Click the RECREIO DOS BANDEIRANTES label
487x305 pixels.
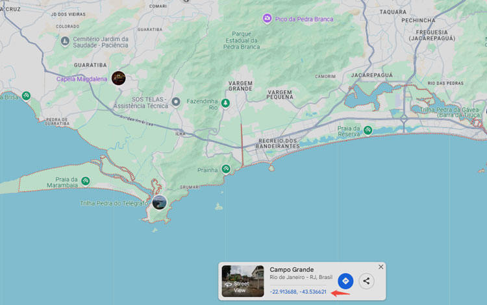click(278, 143)
